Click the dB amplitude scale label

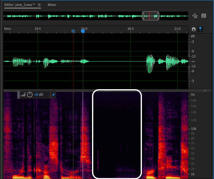coord(192,36)
